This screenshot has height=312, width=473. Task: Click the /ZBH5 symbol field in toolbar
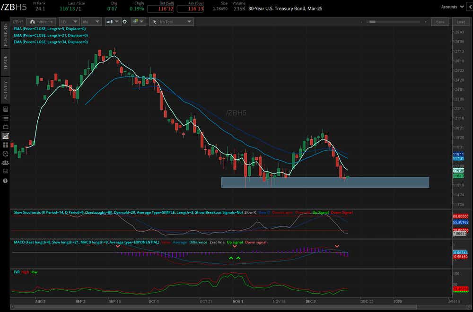click(x=18, y=22)
